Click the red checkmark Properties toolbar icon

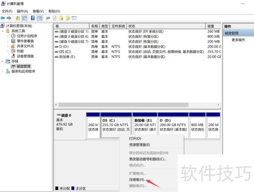[54, 18]
